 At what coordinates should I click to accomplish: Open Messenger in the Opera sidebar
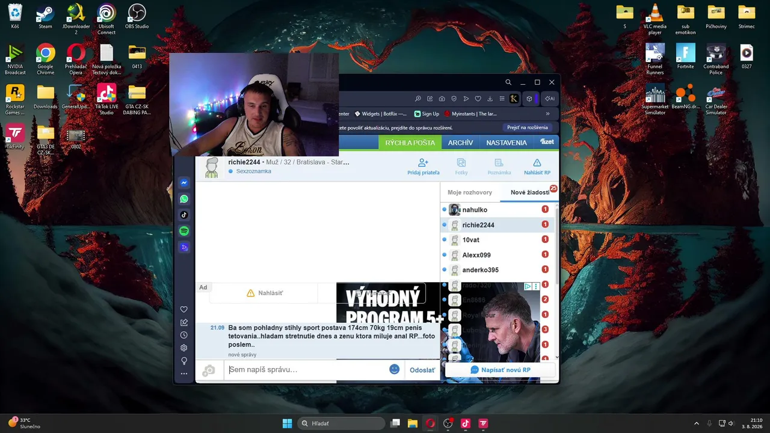click(184, 183)
